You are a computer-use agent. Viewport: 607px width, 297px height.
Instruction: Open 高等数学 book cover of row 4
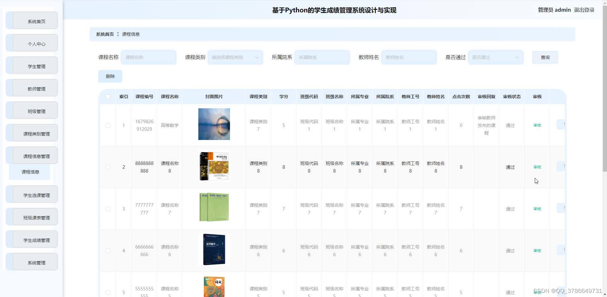(214, 249)
